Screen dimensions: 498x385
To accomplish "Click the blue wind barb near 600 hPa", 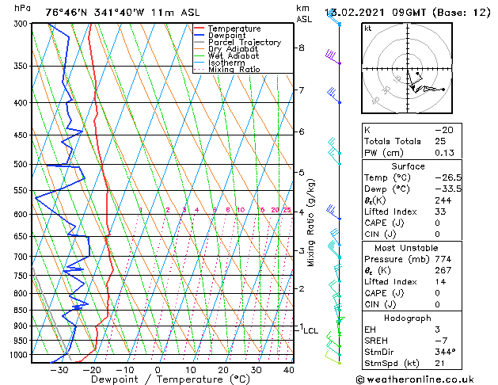I will (x=333, y=212).
